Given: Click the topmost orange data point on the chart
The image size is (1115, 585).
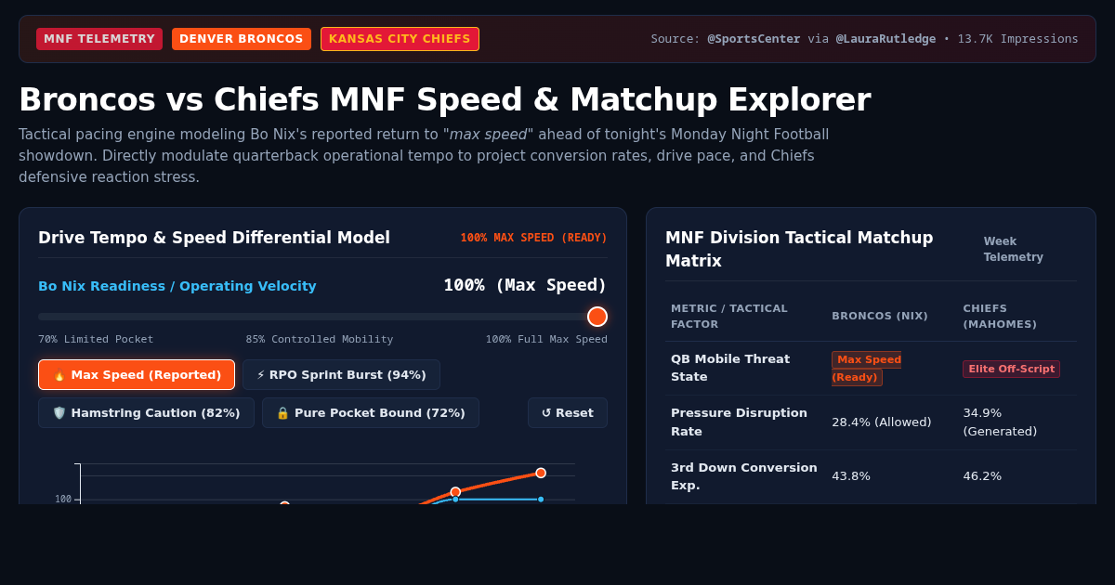Looking at the screenshot, I should 541,473.
